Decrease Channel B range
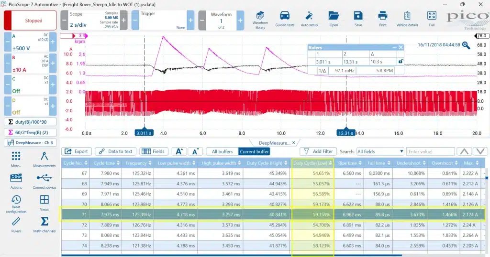Image resolution: width=490 pixels, height=257 pixels. pos(8,64)
